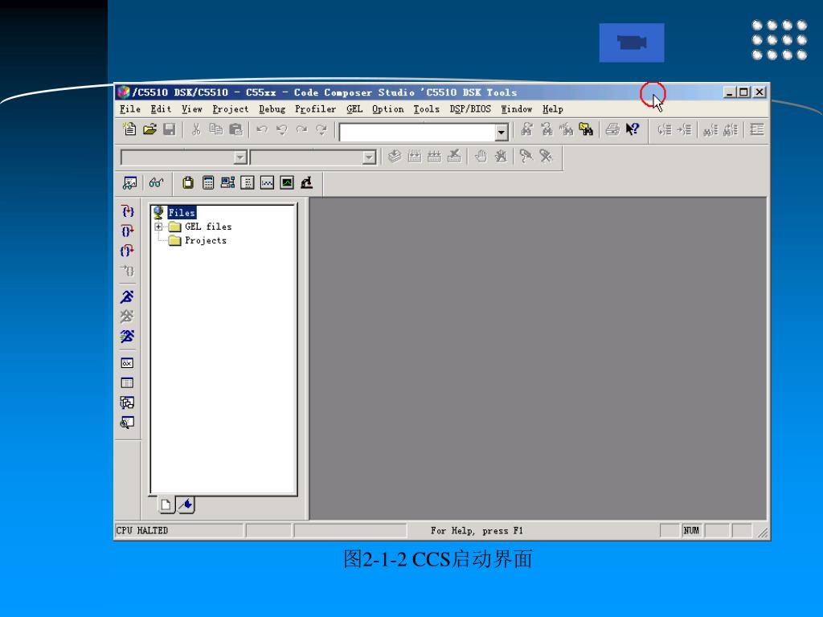Screen dimensions: 823x617
Task: Expand the GEL files tree node
Action: pyautogui.click(x=158, y=227)
